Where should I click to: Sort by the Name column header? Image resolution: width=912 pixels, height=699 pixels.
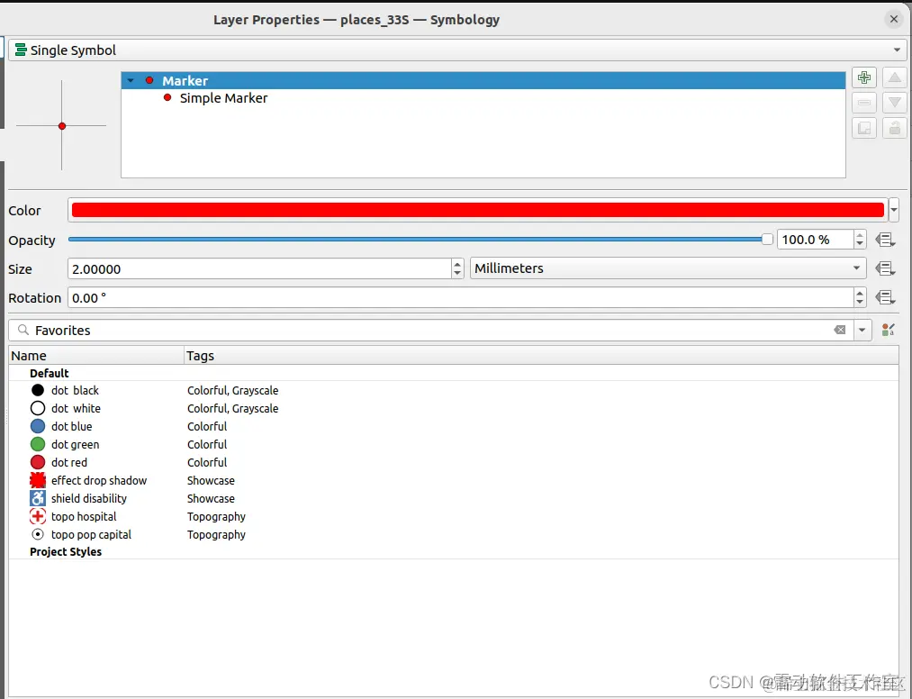[96, 356]
